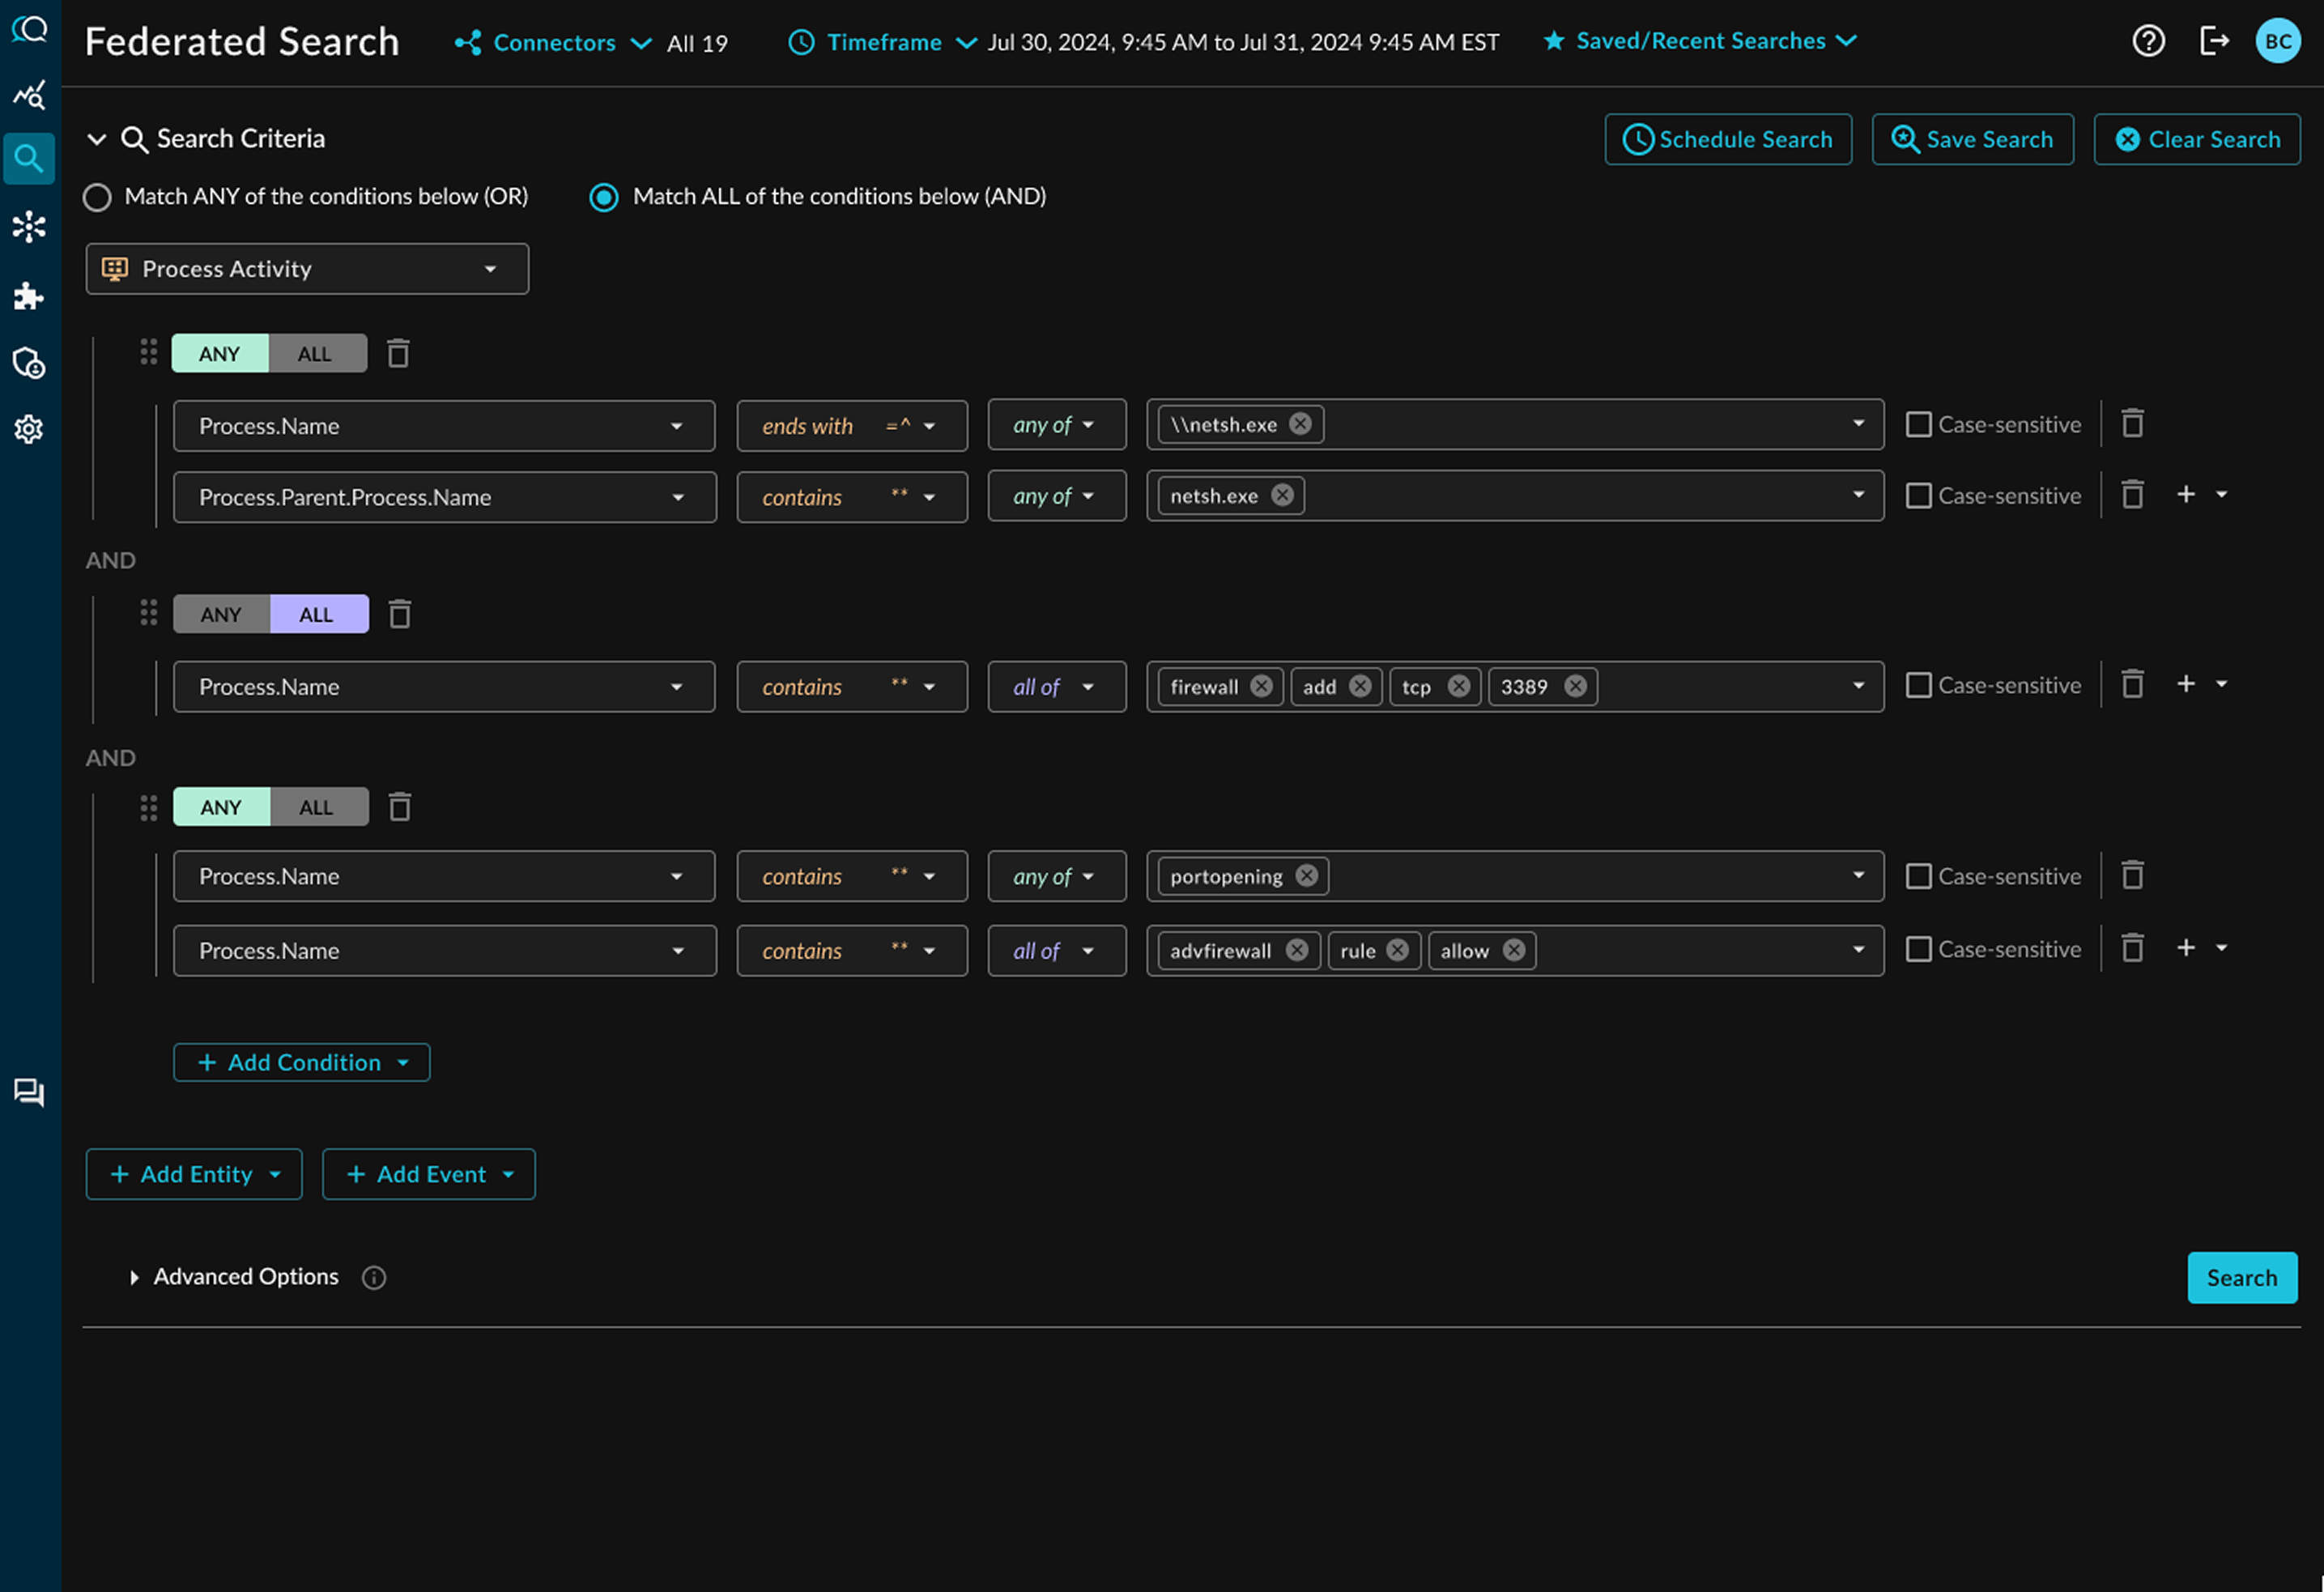
Task: Open the Add Event menu
Action: (x=428, y=1174)
